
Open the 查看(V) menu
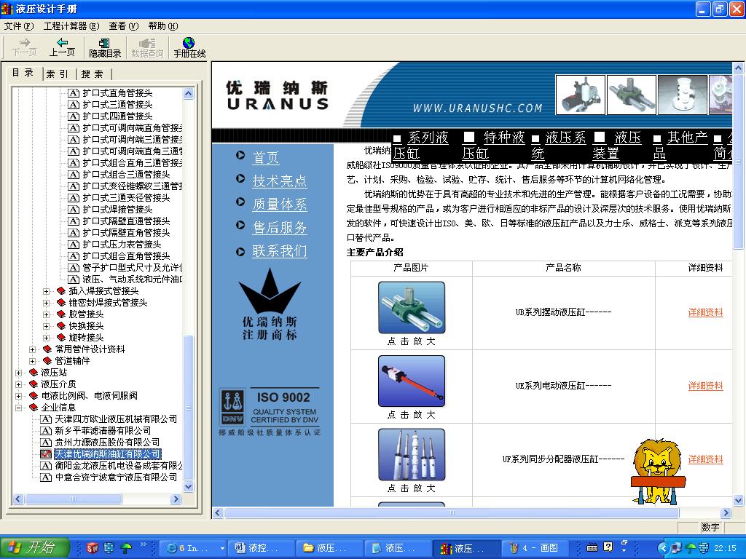[124, 25]
